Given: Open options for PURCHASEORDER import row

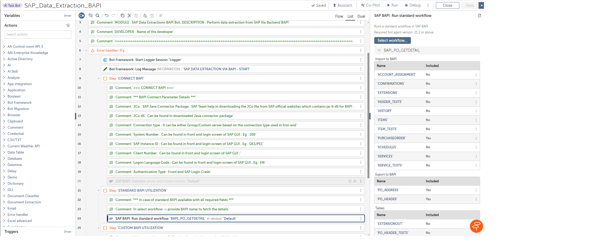Looking at the screenshot, I should point(476,138).
